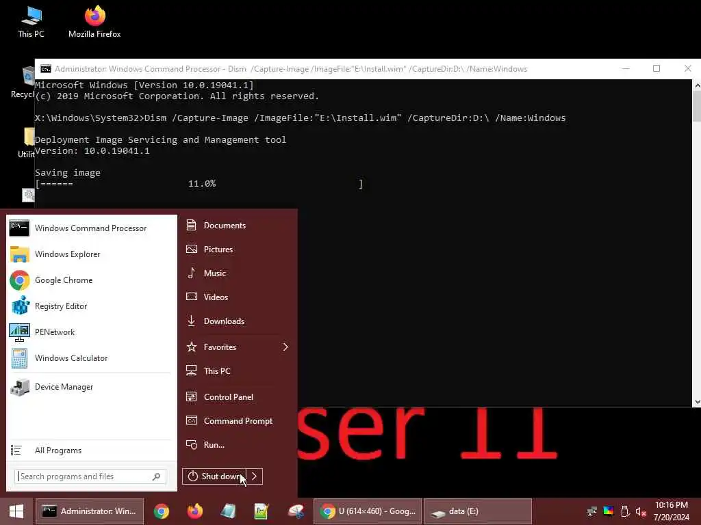Select the Utilities folder desktop icon
The width and height of the screenshot is (701, 525).
tap(27, 143)
